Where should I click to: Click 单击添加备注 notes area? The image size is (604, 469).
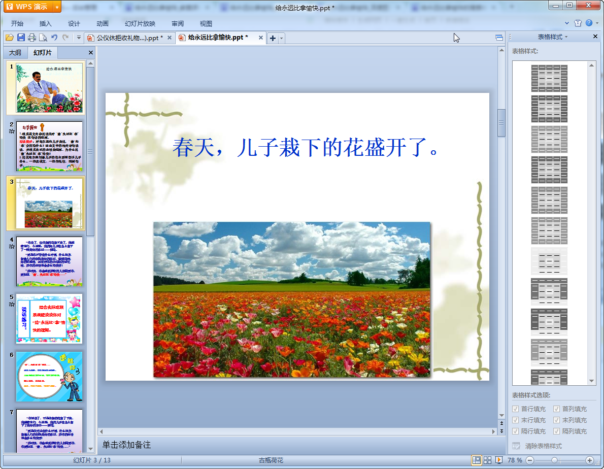127,445
